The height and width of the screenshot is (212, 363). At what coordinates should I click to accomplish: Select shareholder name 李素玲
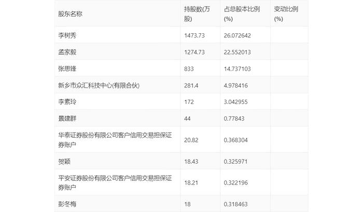(67, 102)
